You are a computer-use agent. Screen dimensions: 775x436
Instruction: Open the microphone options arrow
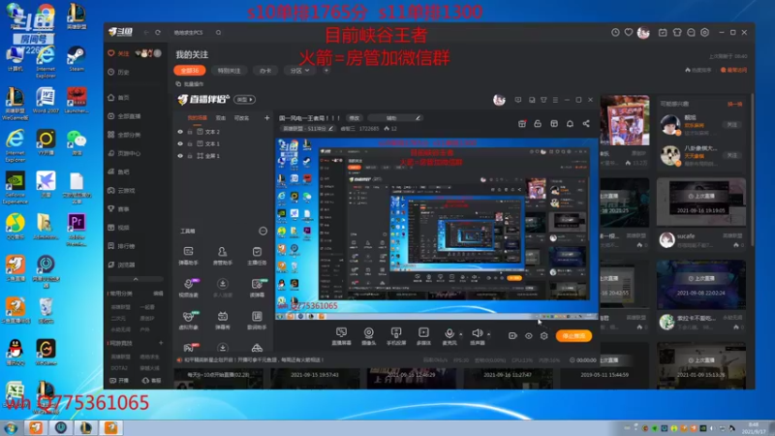pyautogui.click(x=461, y=334)
